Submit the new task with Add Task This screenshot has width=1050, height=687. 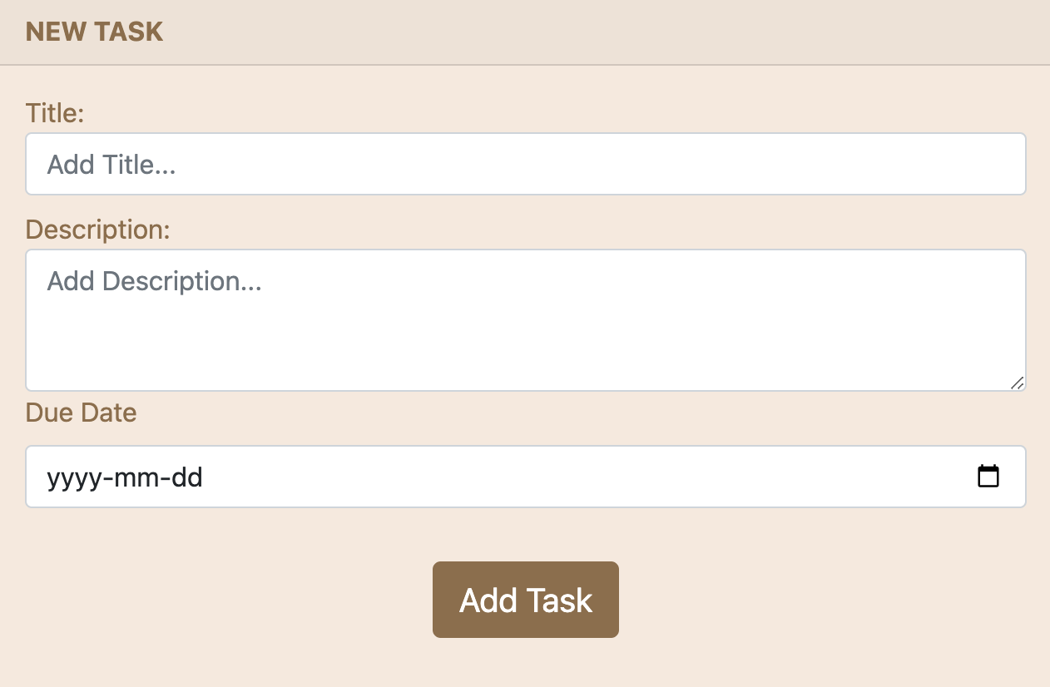(x=525, y=600)
